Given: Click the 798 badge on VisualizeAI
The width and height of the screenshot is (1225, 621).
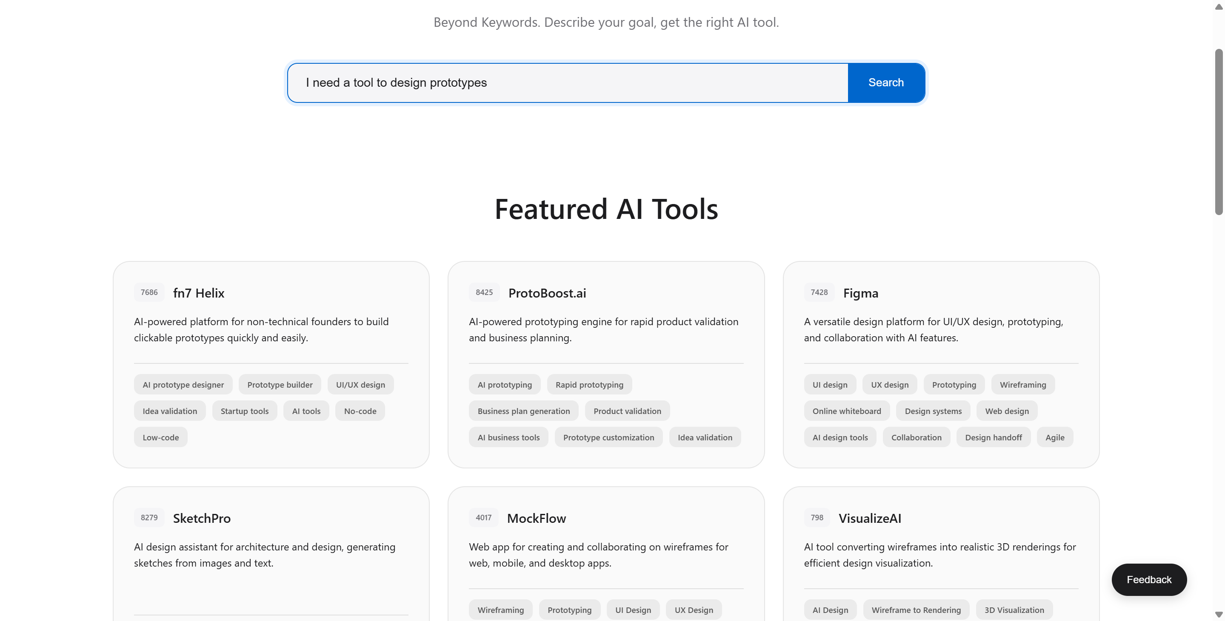Looking at the screenshot, I should (x=817, y=517).
